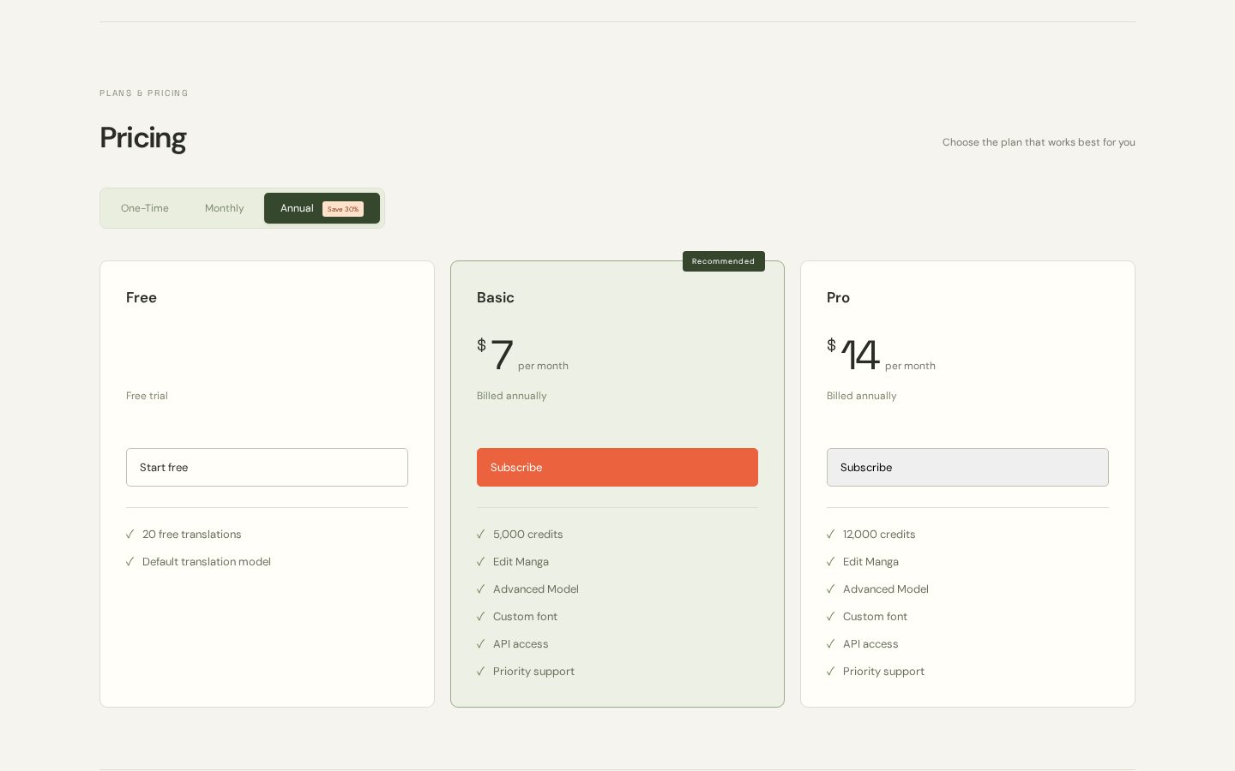This screenshot has height=771, width=1235.
Task: Click the Free plan title
Action: point(142,297)
